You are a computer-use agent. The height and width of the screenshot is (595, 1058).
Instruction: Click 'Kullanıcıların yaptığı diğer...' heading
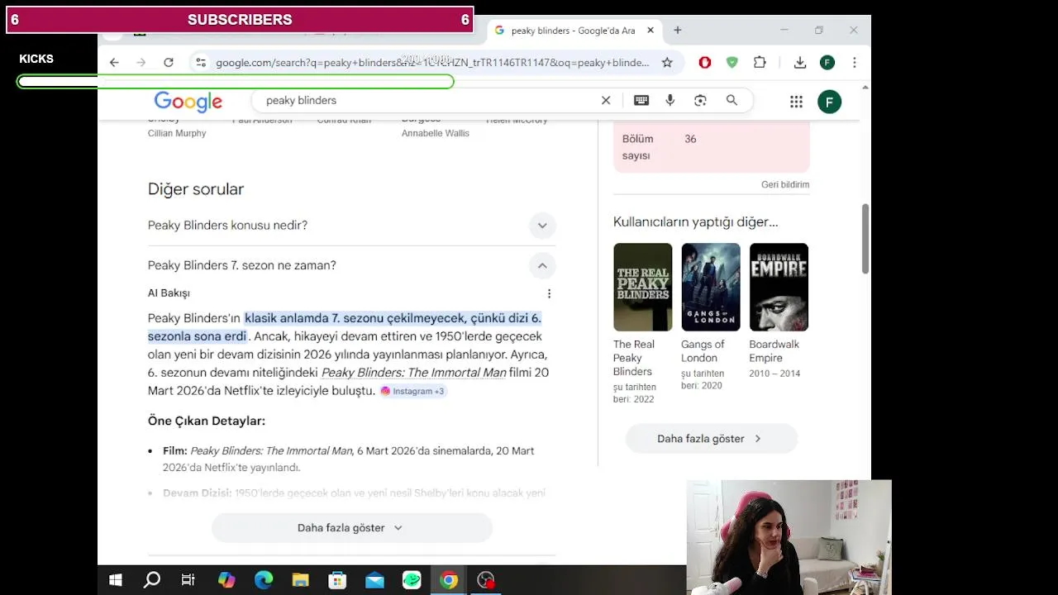[x=696, y=221]
